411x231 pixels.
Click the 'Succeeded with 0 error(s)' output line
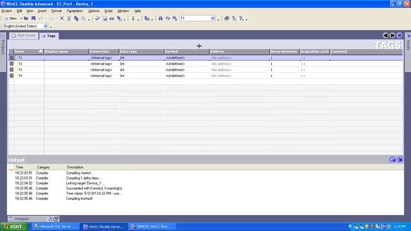[94, 188]
